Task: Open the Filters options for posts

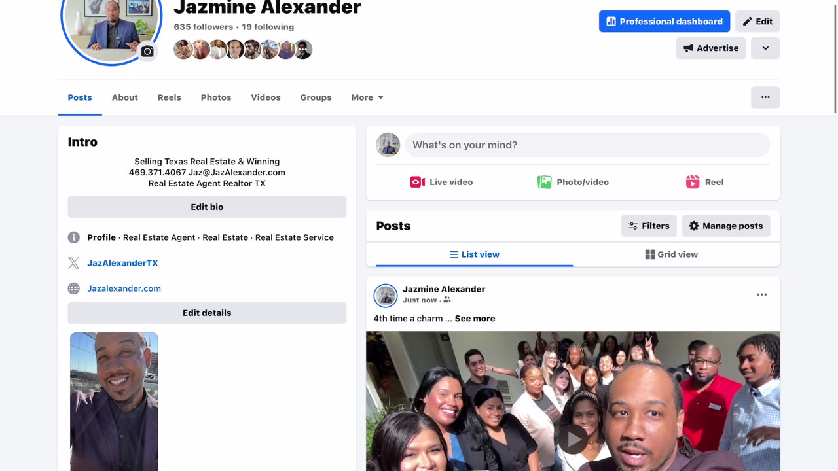Action: click(x=649, y=226)
